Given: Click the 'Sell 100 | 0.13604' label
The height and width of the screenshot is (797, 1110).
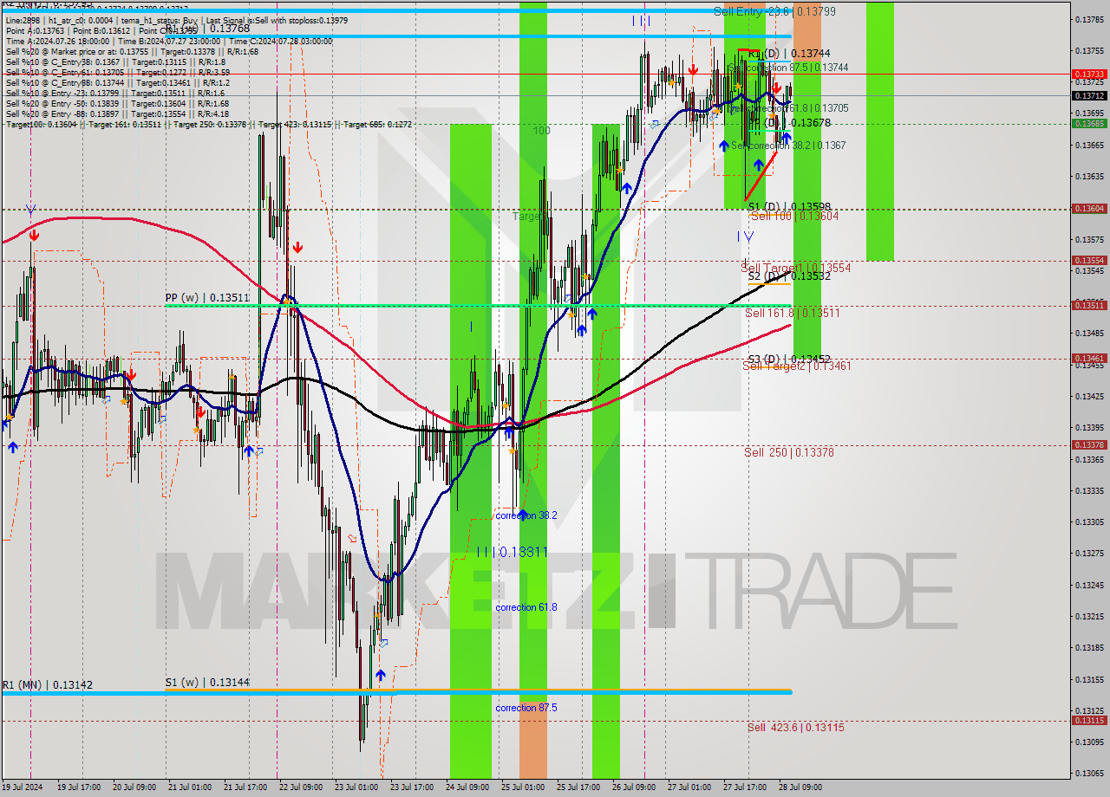Looking at the screenshot, I should (794, 217).
